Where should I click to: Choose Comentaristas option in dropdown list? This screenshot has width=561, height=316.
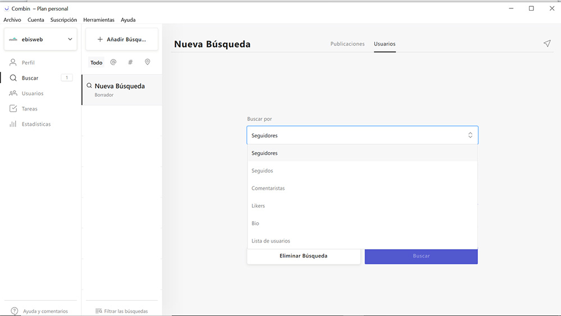click(x=362, y=188)
